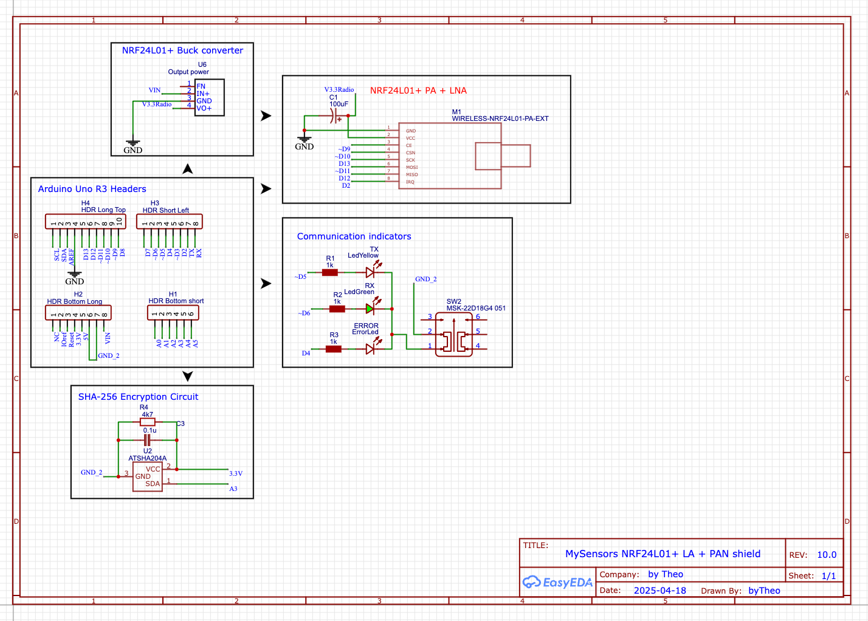This screenshot has width=868, height=621.
Task: Select the R1 1k resistor symbol
Action: [x=330, y=273]
